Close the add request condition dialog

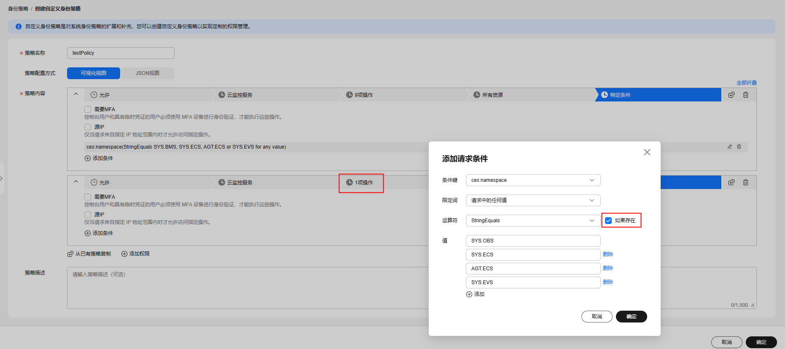pos(647,152)
